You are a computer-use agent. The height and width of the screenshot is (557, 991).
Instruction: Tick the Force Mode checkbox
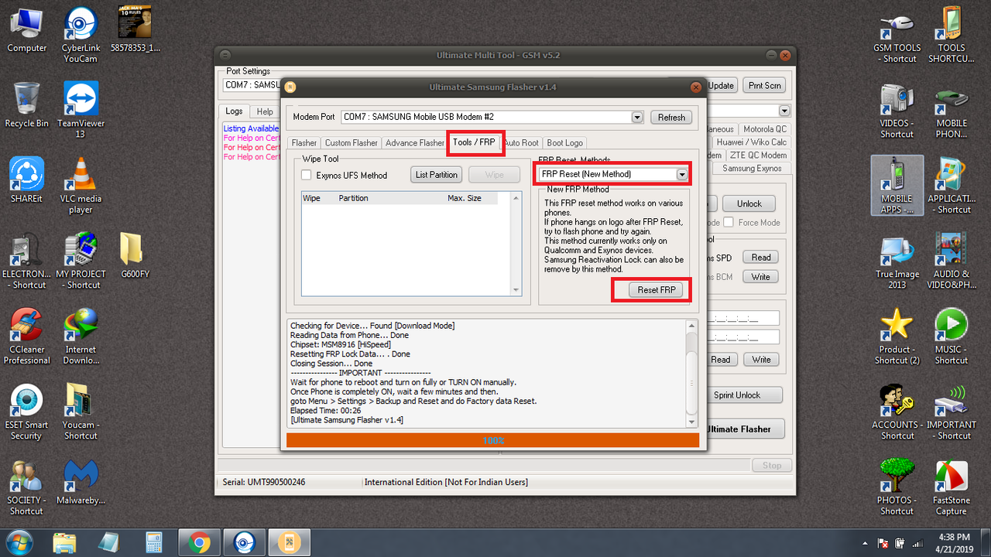coord(728,223)
